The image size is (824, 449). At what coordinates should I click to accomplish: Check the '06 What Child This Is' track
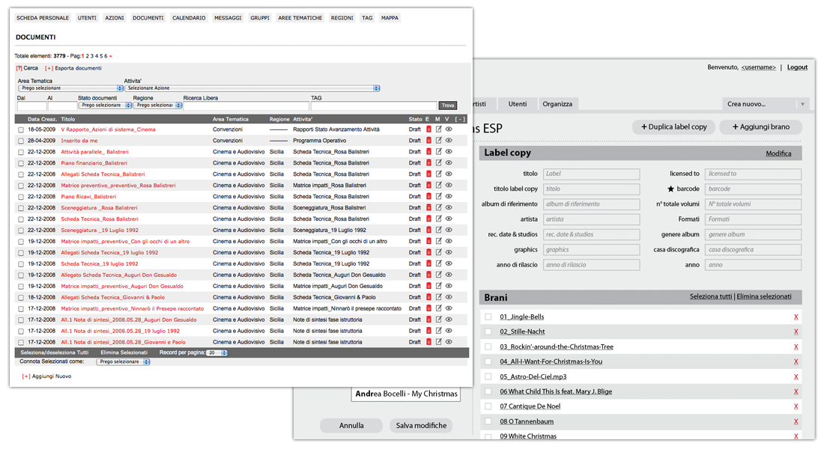tap(488, 391)
